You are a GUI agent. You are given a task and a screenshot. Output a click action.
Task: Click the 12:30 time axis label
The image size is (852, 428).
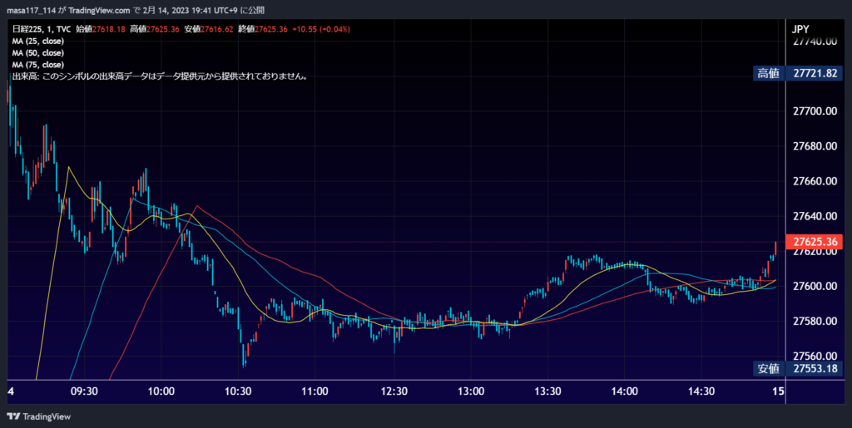pyautogui.click(x=394, y=391)
